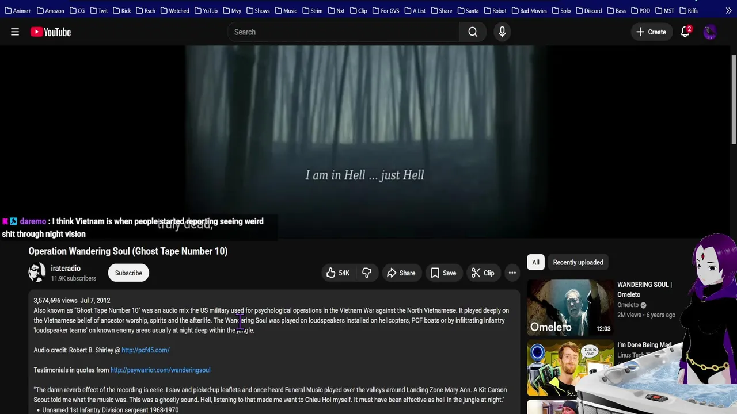The height and width of the screenshot is (414, 737).
Task: Click the Share arrow button
Action: pyautogui.click(x=401, y=273)
